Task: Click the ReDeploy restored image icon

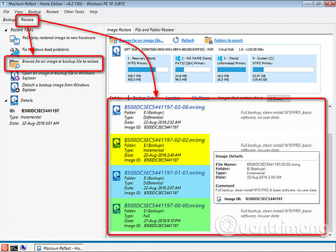Action: point(13,39)
